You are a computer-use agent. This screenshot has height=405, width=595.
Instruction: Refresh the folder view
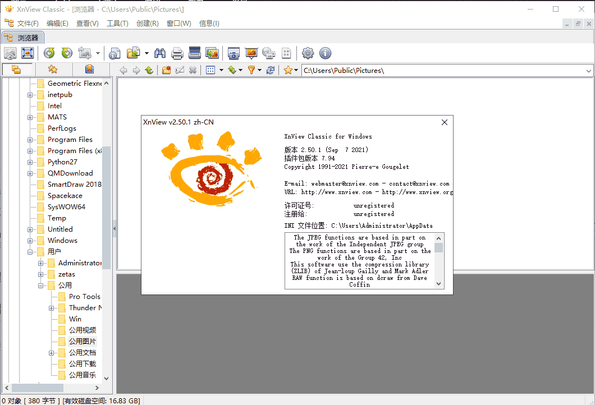tap(270, 70)
